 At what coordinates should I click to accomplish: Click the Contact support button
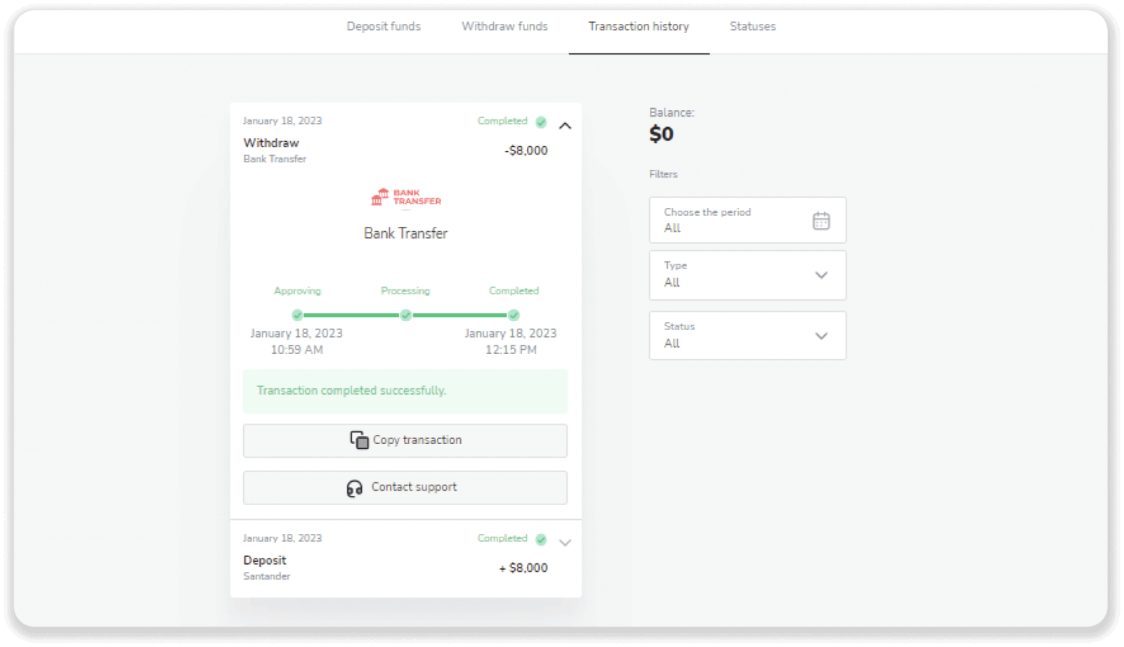(405, 487)
